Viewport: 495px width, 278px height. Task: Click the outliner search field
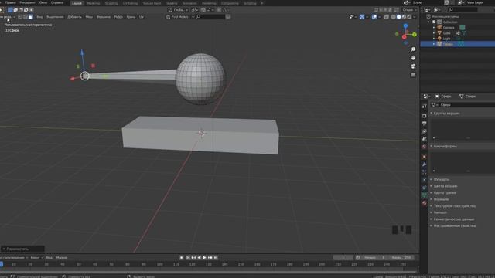[x=463, y=10]
